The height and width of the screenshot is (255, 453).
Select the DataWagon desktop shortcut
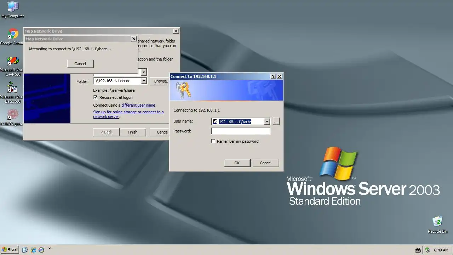click(13, 117)
